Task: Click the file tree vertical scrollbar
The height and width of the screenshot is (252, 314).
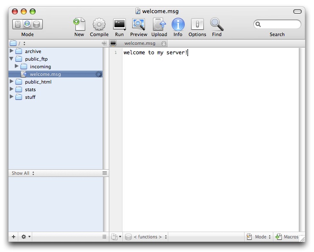Action: [106, 108]
